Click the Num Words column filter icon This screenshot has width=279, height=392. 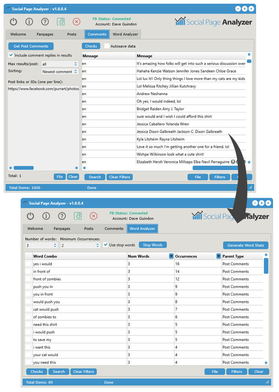point(171,256)
